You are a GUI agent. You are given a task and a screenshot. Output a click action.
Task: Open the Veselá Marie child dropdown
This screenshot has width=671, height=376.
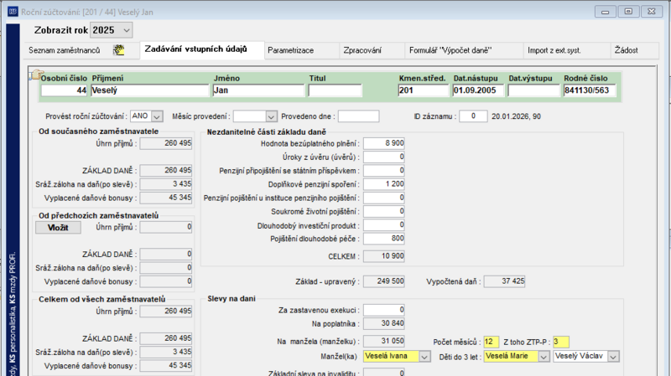(543, 357)
